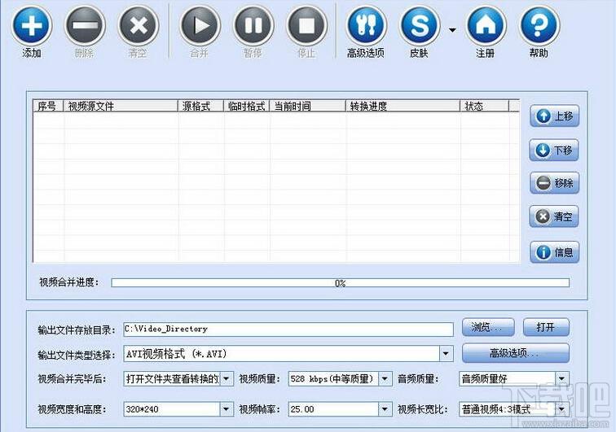Image resolution: width=616 pixels, height=432 pixels.
Task: Click the 源格式 column header
Action: 200,107
